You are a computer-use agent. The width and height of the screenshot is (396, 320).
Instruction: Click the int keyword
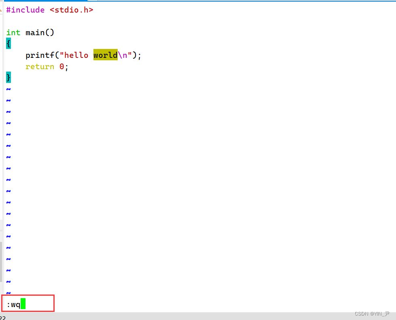pos(13,32)
